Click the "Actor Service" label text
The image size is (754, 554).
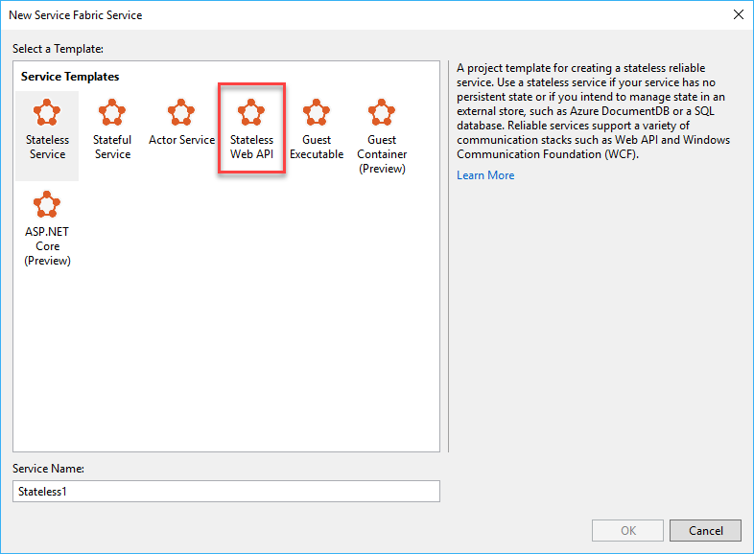click(181, 140)
